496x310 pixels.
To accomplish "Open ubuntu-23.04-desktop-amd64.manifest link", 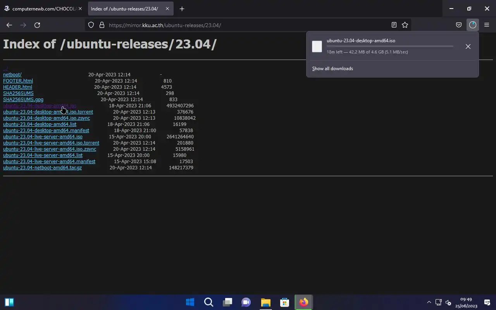I will click(46, 131).
